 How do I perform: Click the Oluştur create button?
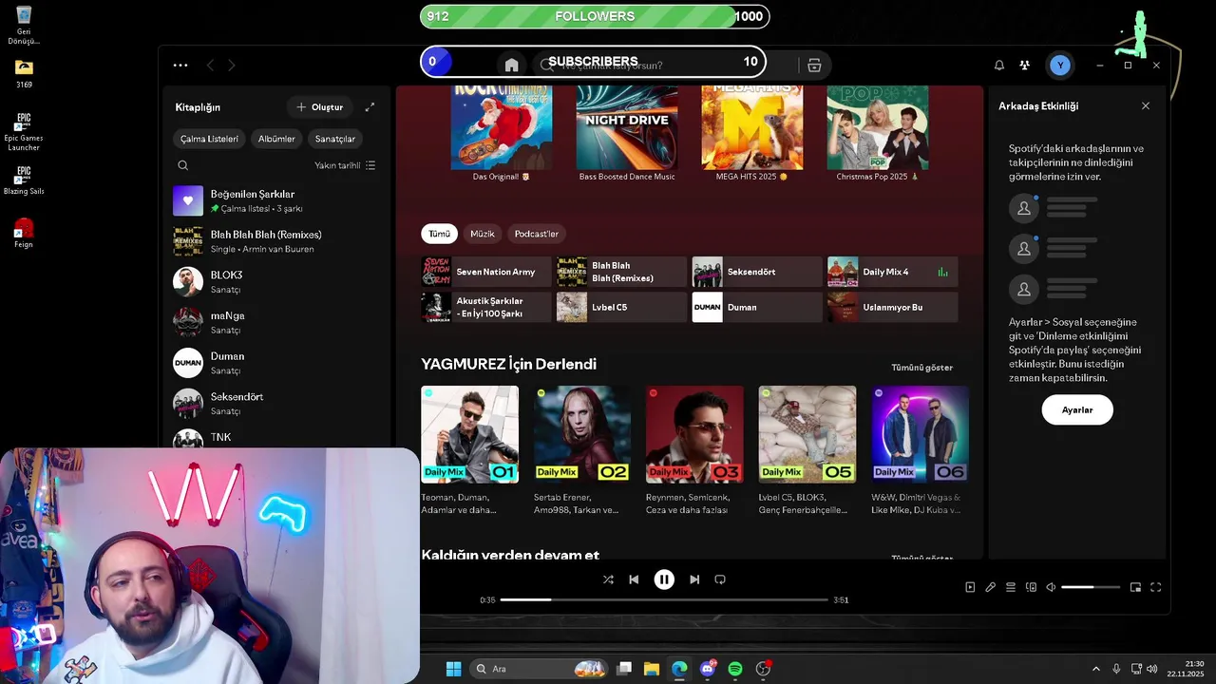point(319,107)
